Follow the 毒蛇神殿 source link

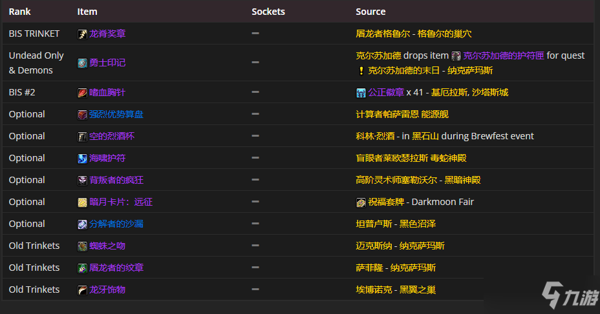(x=449, y=158)
